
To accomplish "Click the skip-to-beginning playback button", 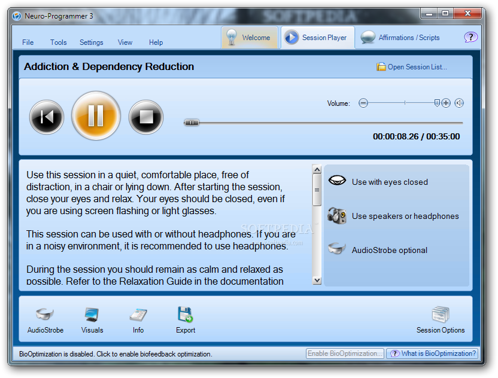I will pyautogui.click(x=47, y=117).
